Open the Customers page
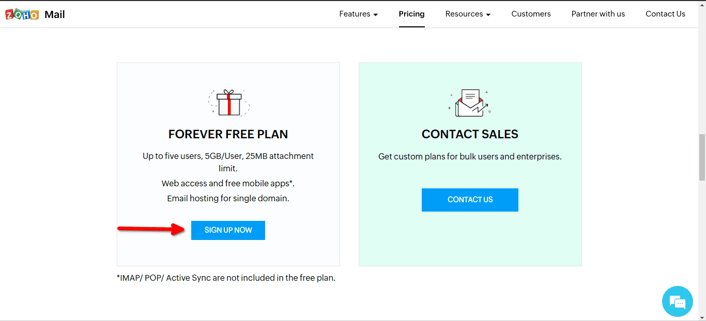706x321 pixels. pos(531,14)
